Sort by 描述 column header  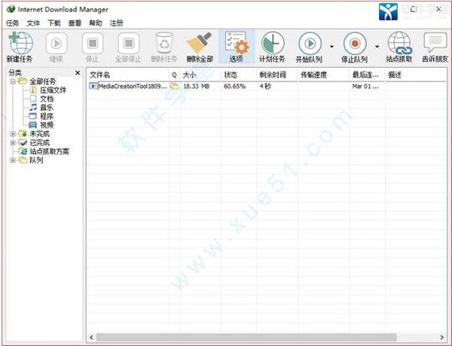[416, 75]
